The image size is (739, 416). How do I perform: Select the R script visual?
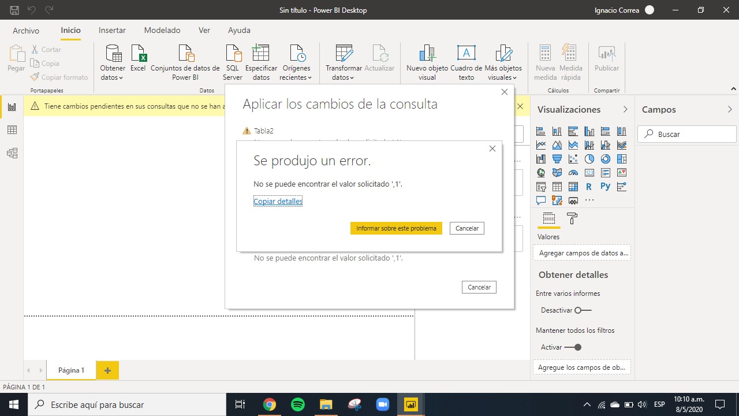pos(589,187)
